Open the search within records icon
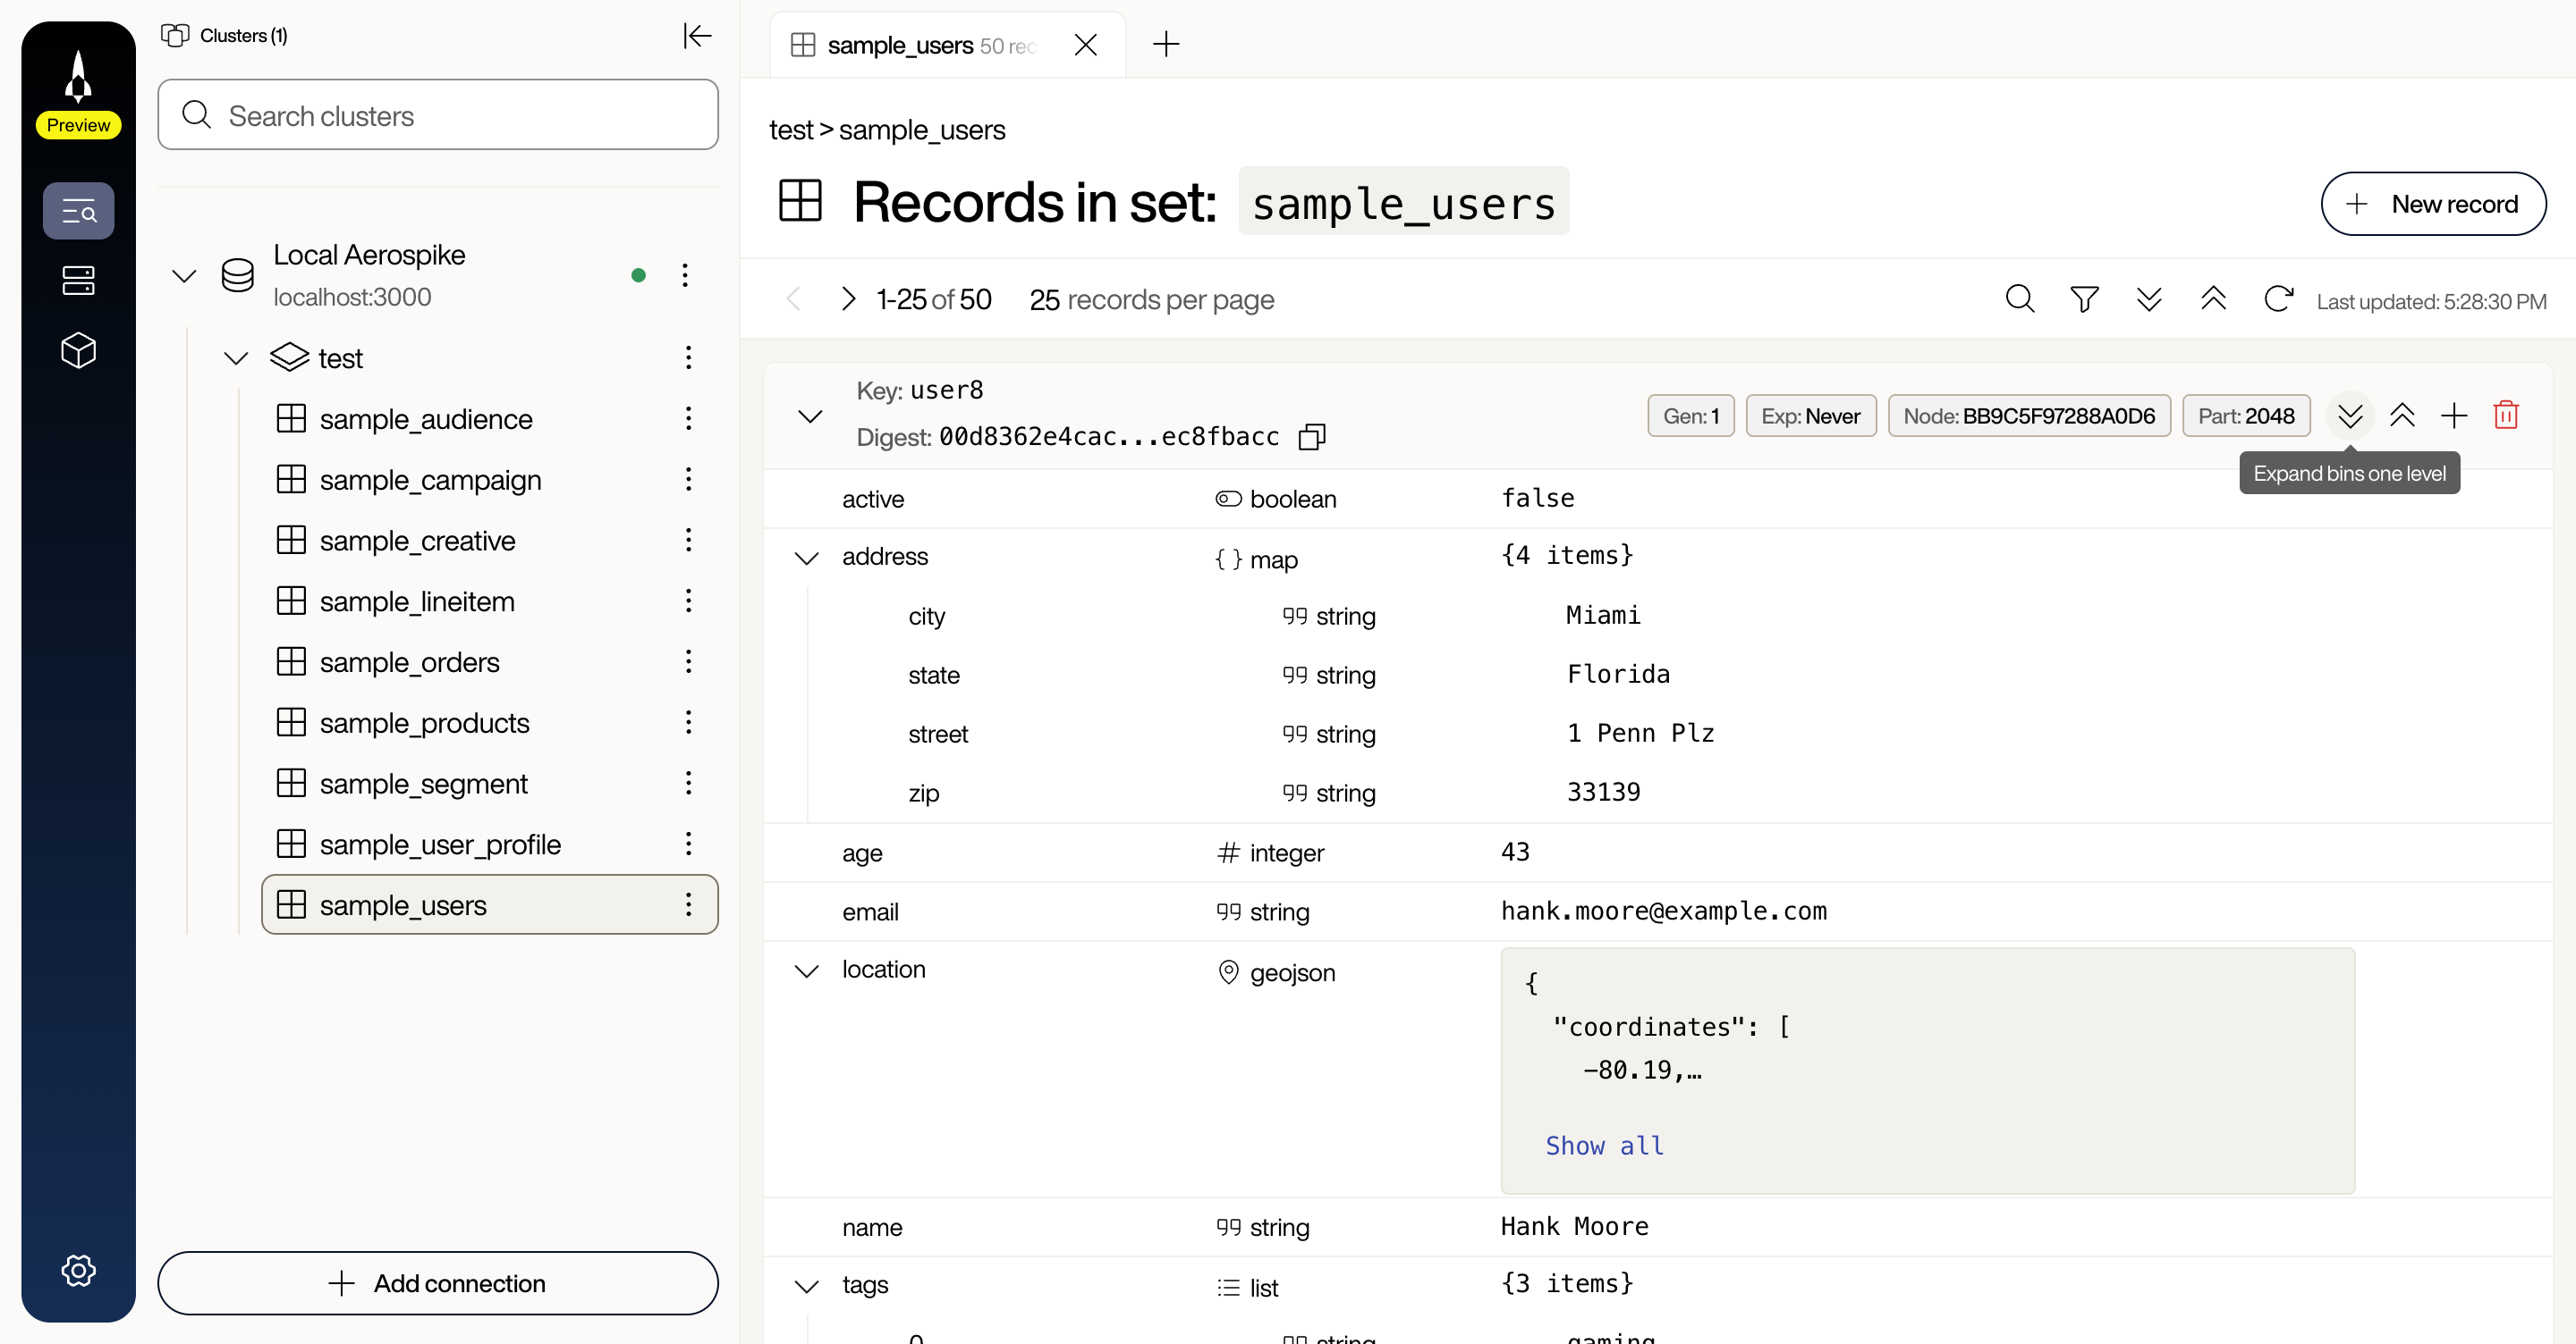Viewport: 2576px width, 1344px height. click(x=2019, y=298)
